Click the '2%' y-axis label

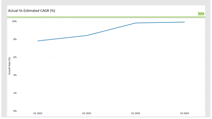(15, 93)
